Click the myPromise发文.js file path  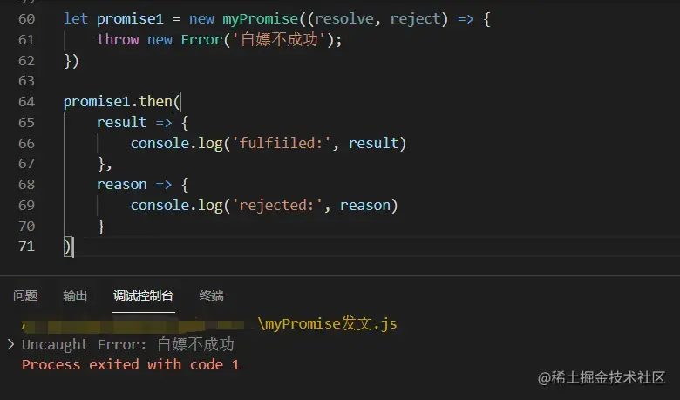[328, 323]
